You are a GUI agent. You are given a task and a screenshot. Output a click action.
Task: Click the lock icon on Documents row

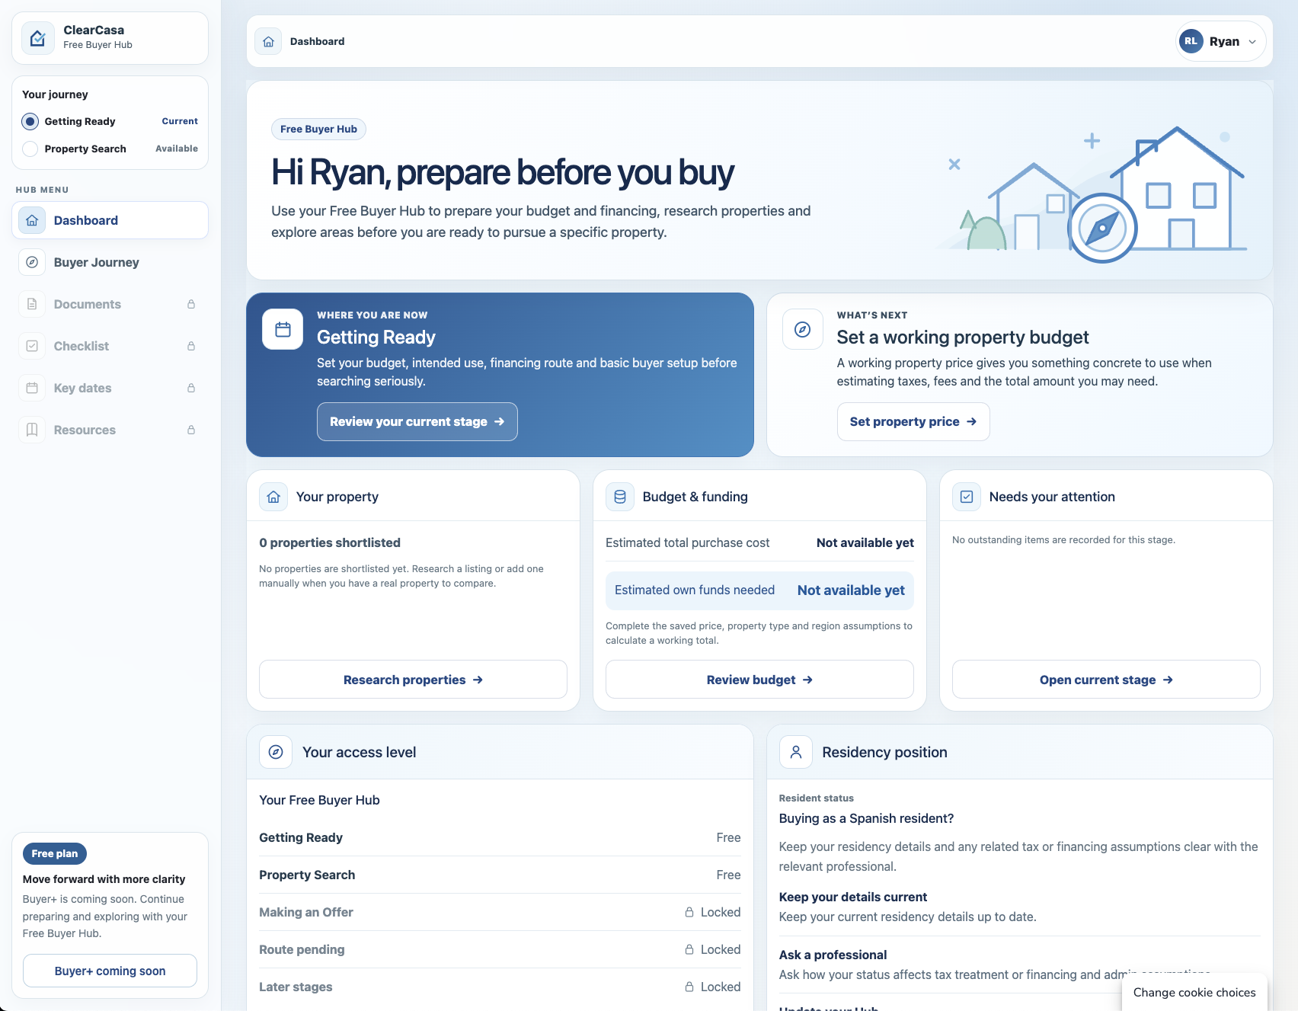191,304
